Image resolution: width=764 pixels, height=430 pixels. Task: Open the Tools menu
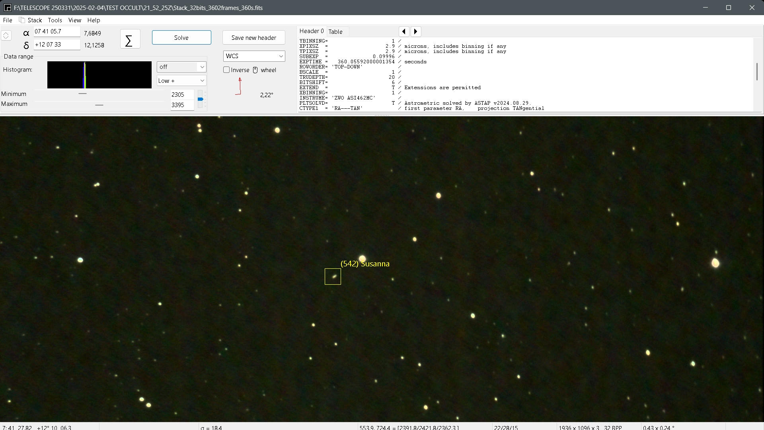55,20
